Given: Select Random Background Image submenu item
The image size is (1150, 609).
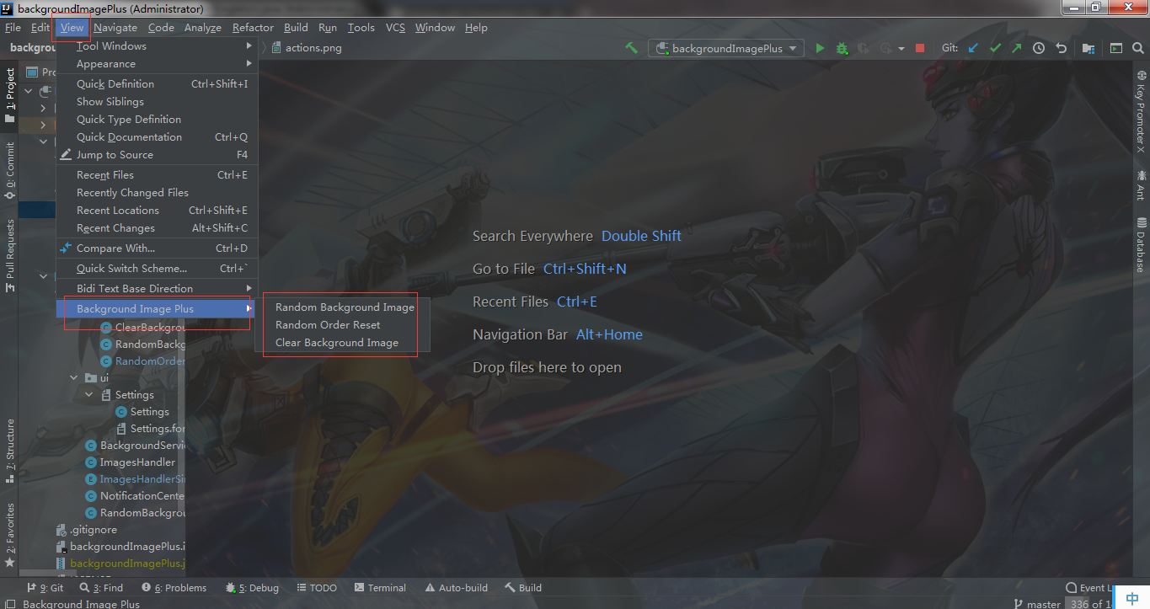Looking at the screenshot, I should (x=345, y=307).
